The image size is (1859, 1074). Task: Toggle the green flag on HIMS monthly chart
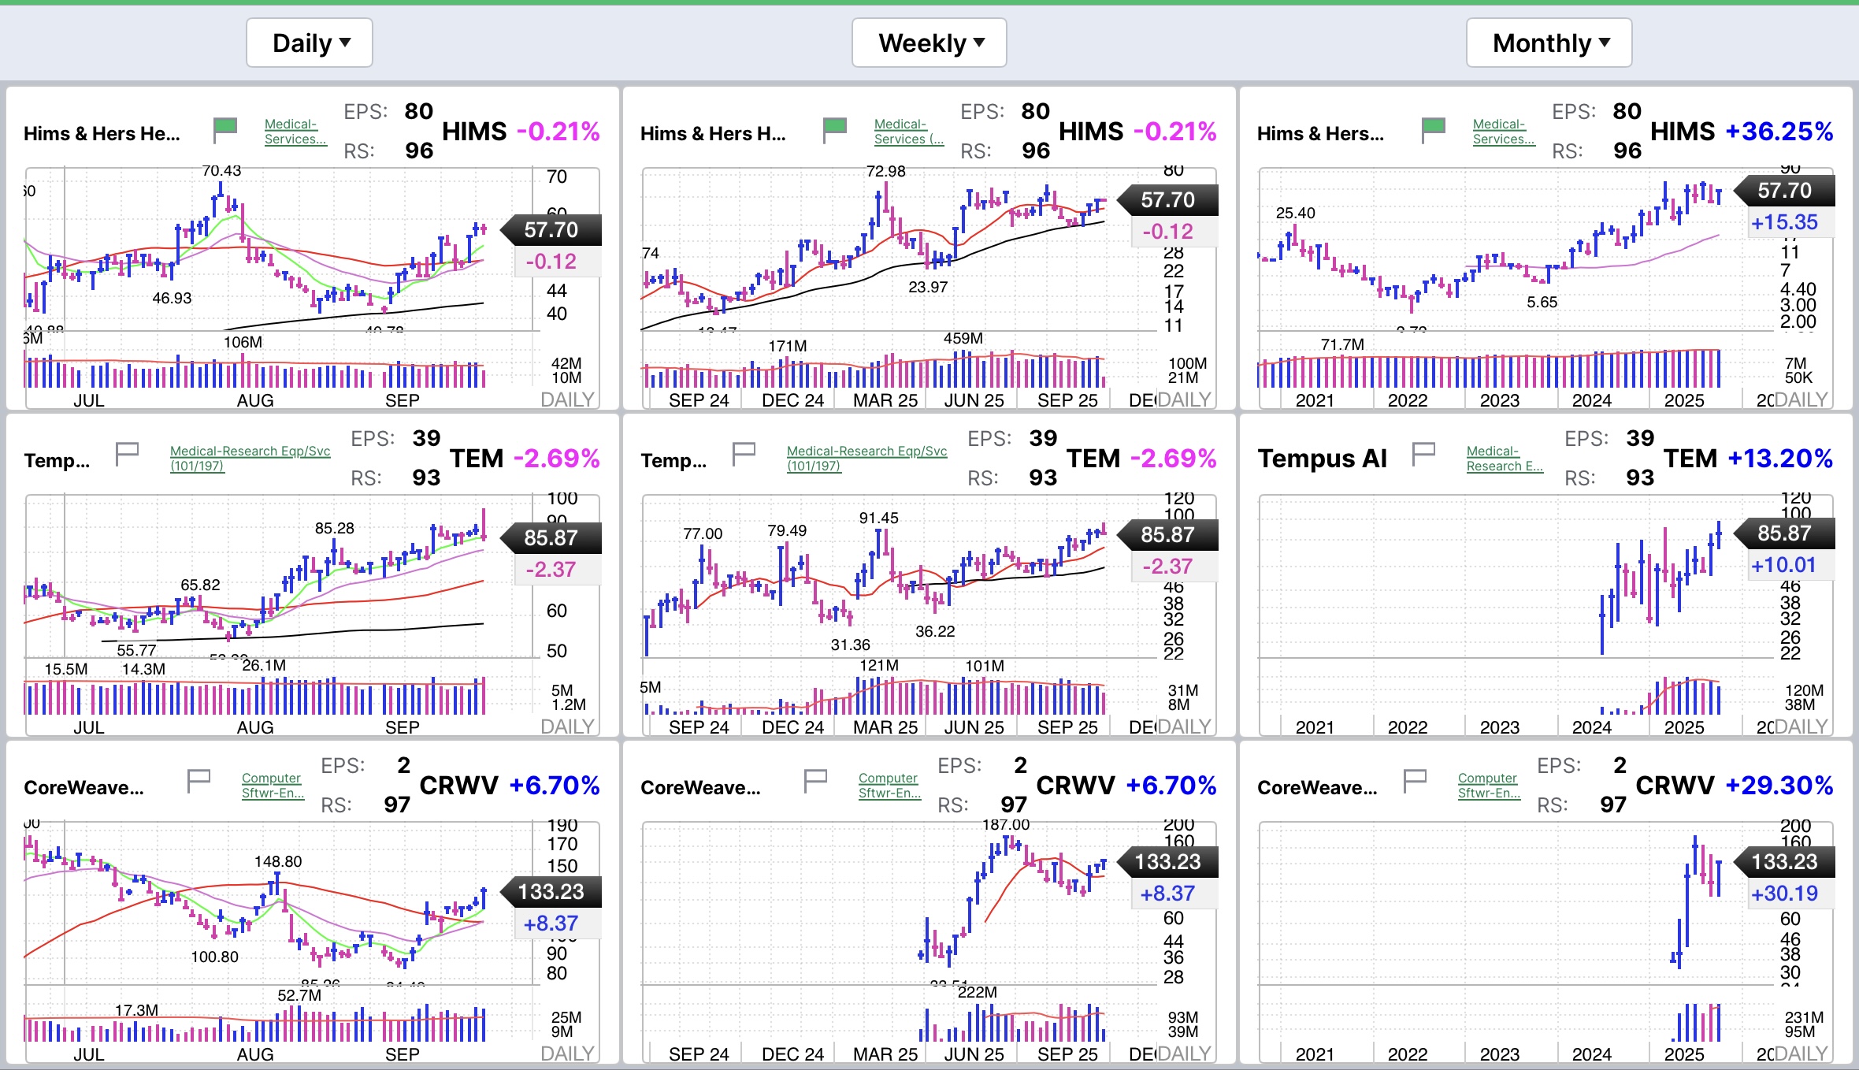[x=1433, y=128]
